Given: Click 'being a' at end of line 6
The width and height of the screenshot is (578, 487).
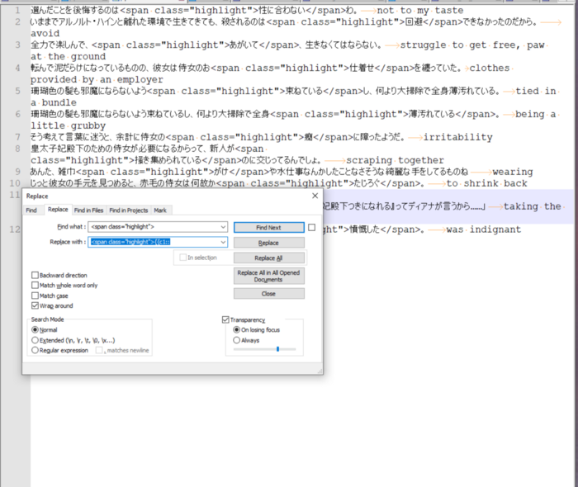Looking at the screenshot, I should (536, 114).
